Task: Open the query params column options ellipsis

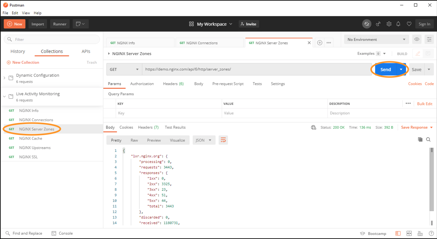Action: 408,104
